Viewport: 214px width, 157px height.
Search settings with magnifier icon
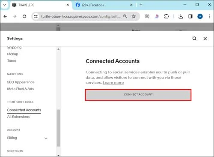point(194,39)
